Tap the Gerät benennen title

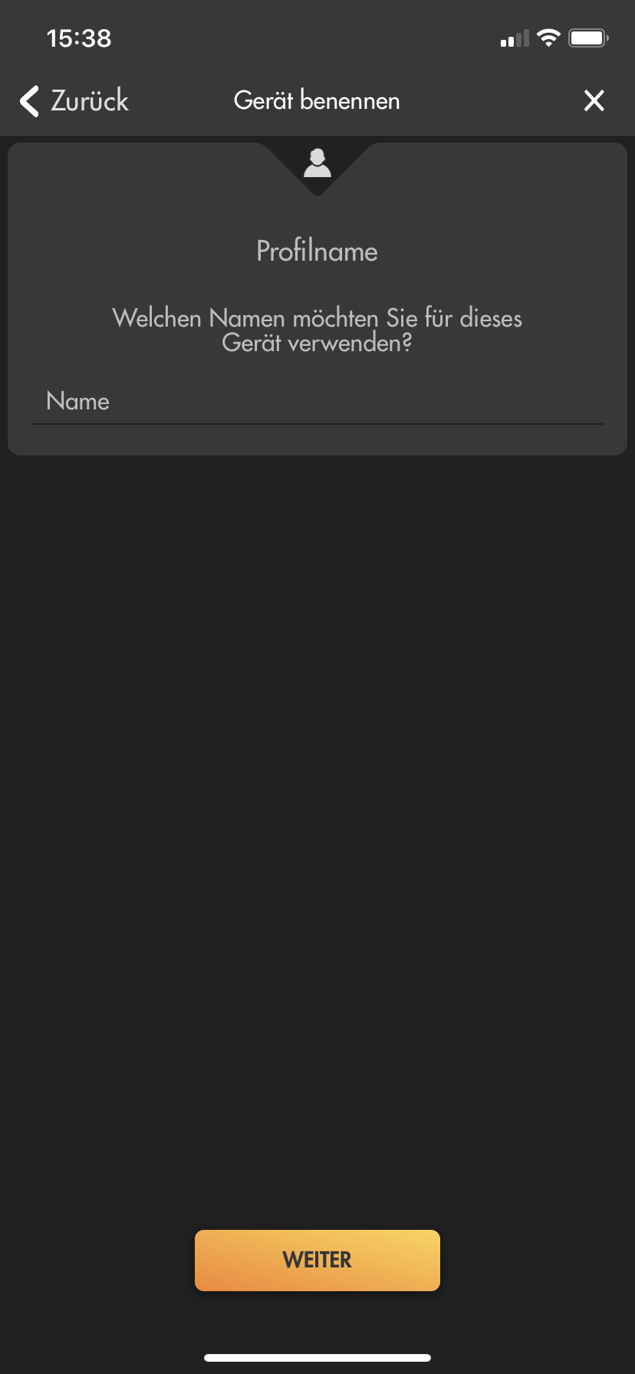pos(317,100)
